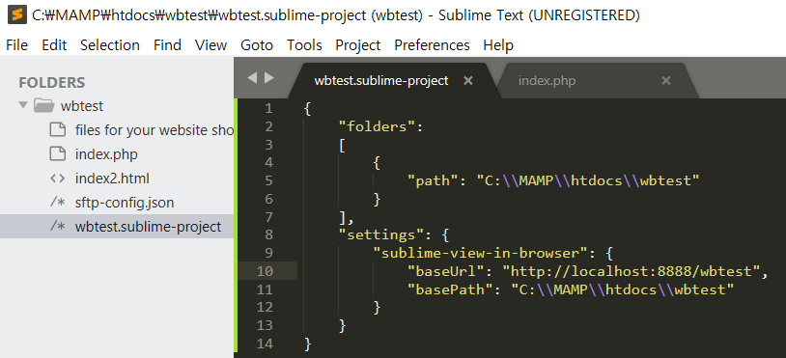This screenshot has height=358, width=786.
Task: Click line number 1 in gutter
Action: [x=268, y=108]
